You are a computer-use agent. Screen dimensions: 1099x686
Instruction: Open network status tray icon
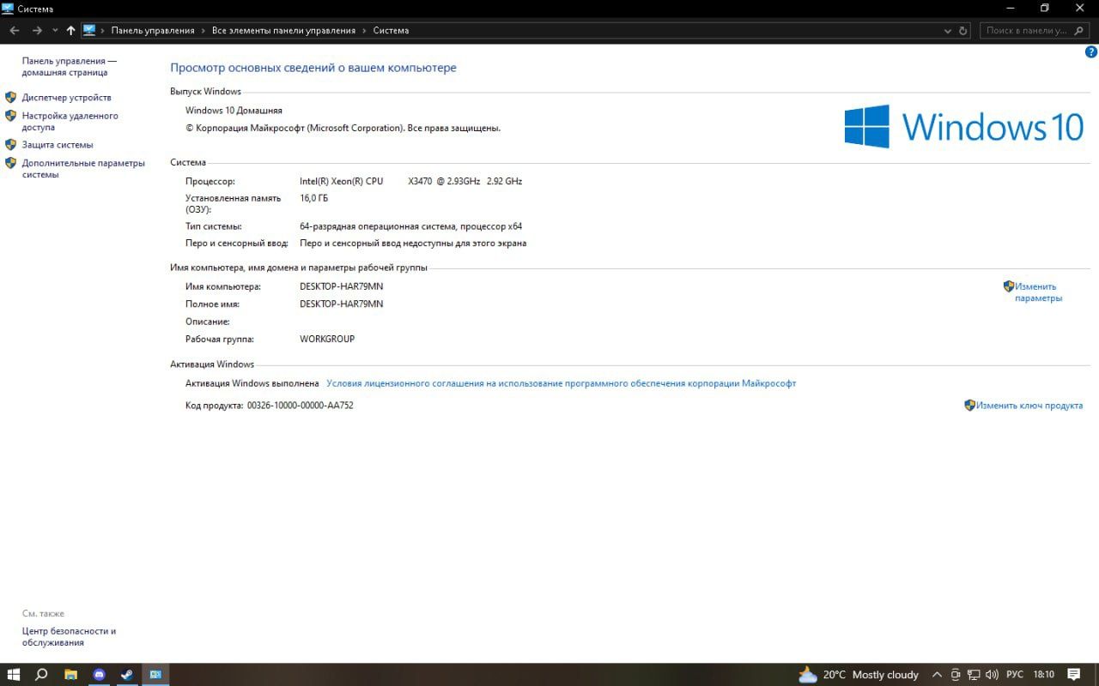pos(975,675)
